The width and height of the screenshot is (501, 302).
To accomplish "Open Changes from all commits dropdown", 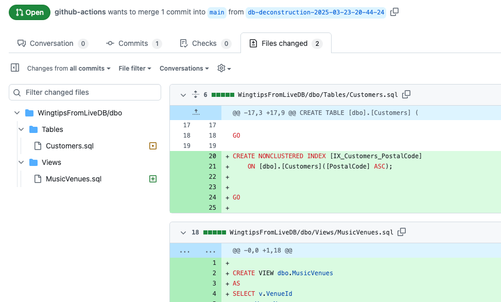I will (68, 69).
